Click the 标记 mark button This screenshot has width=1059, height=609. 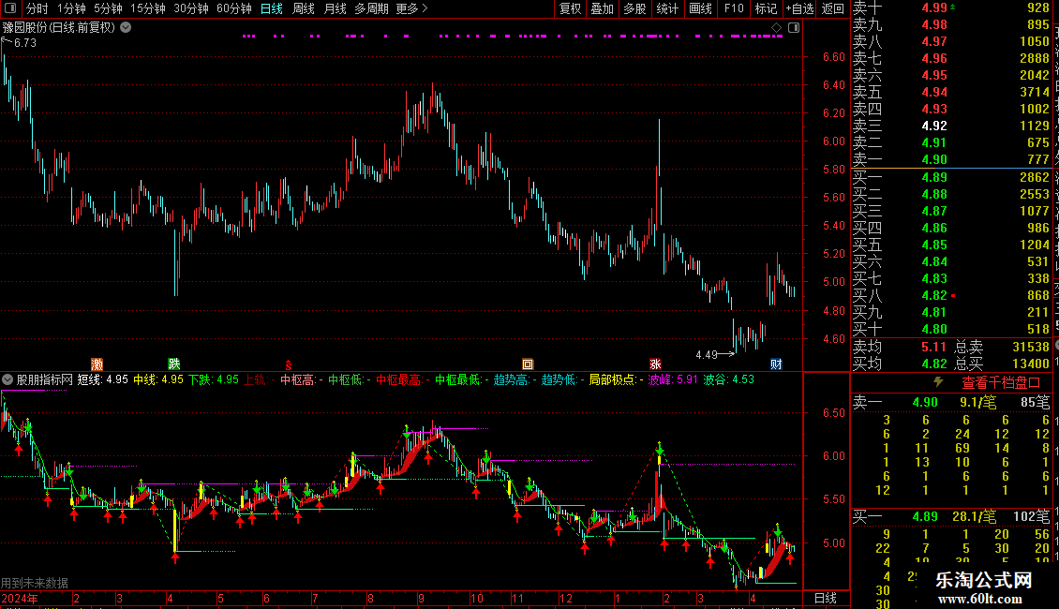(x=766, y=8)
